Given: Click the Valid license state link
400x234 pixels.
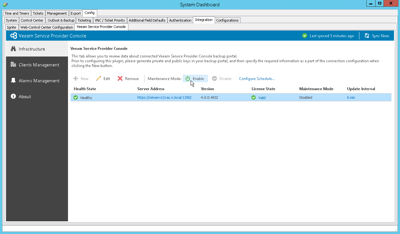Looking at the screenshot, I should tap(262, 98).
